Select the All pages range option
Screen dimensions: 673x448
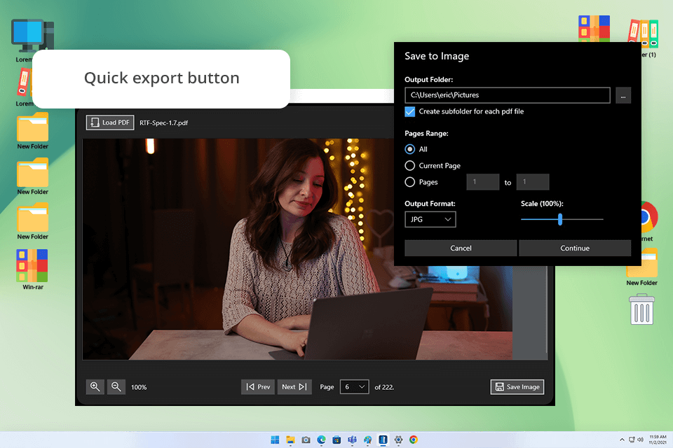(x=410, y=149)
